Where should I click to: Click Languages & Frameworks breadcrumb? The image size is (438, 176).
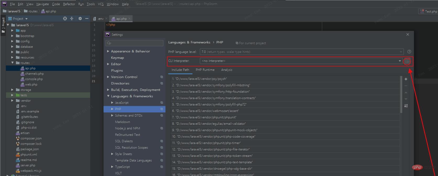coord(189,42)
